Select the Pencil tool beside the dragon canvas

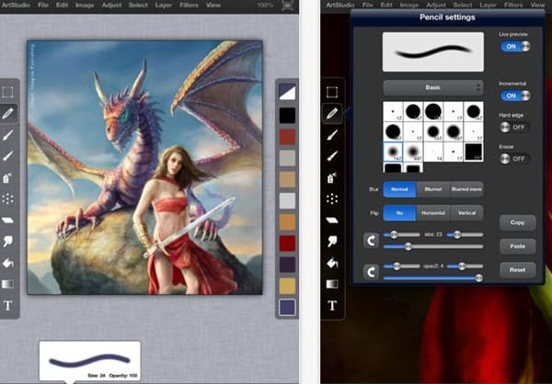click(7, 113)
